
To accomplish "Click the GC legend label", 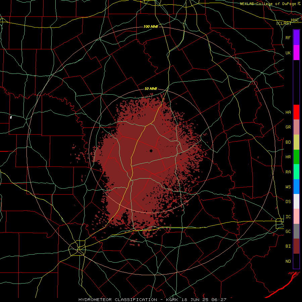I will coord(288,232).
